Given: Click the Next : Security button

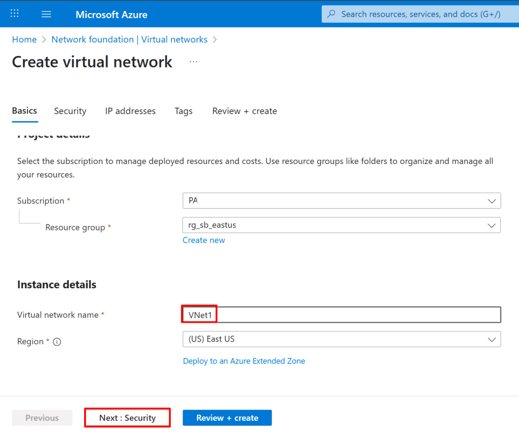Looking at the screenshot, I should [127, 418].
